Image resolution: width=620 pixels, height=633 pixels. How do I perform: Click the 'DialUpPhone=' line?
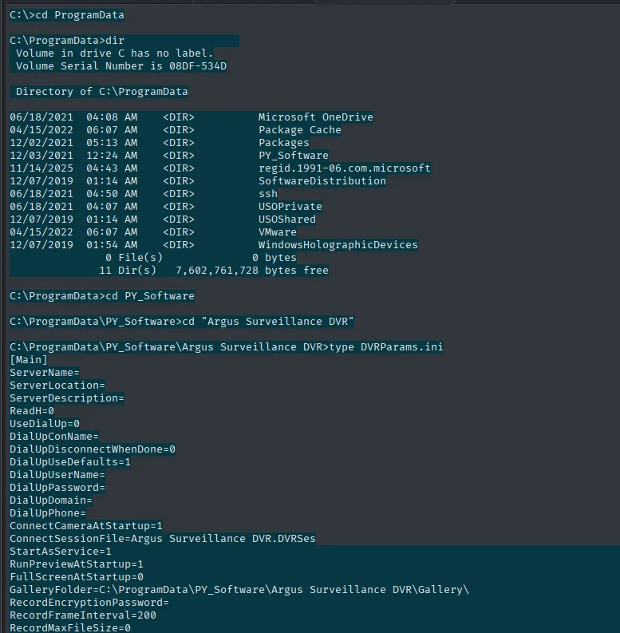(x=48, y=513)
